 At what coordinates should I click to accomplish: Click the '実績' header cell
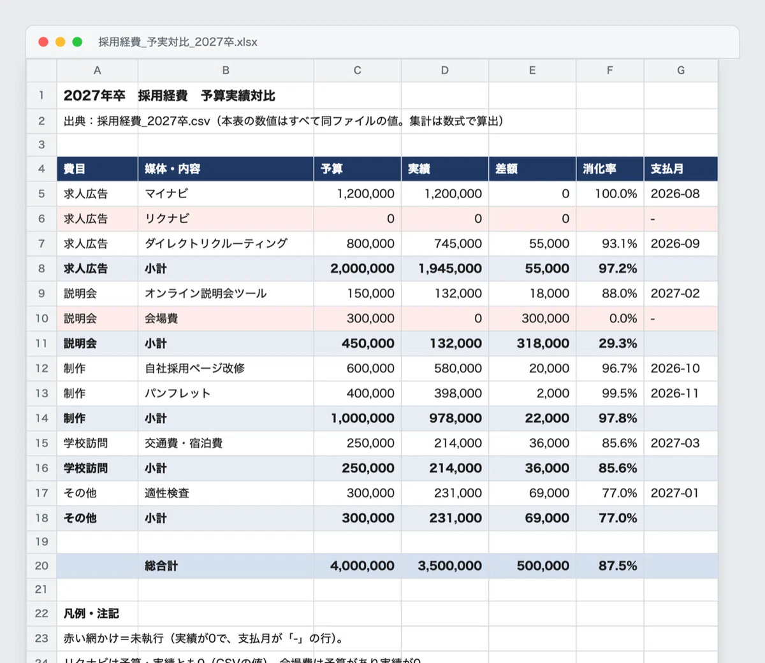point(445,169)
